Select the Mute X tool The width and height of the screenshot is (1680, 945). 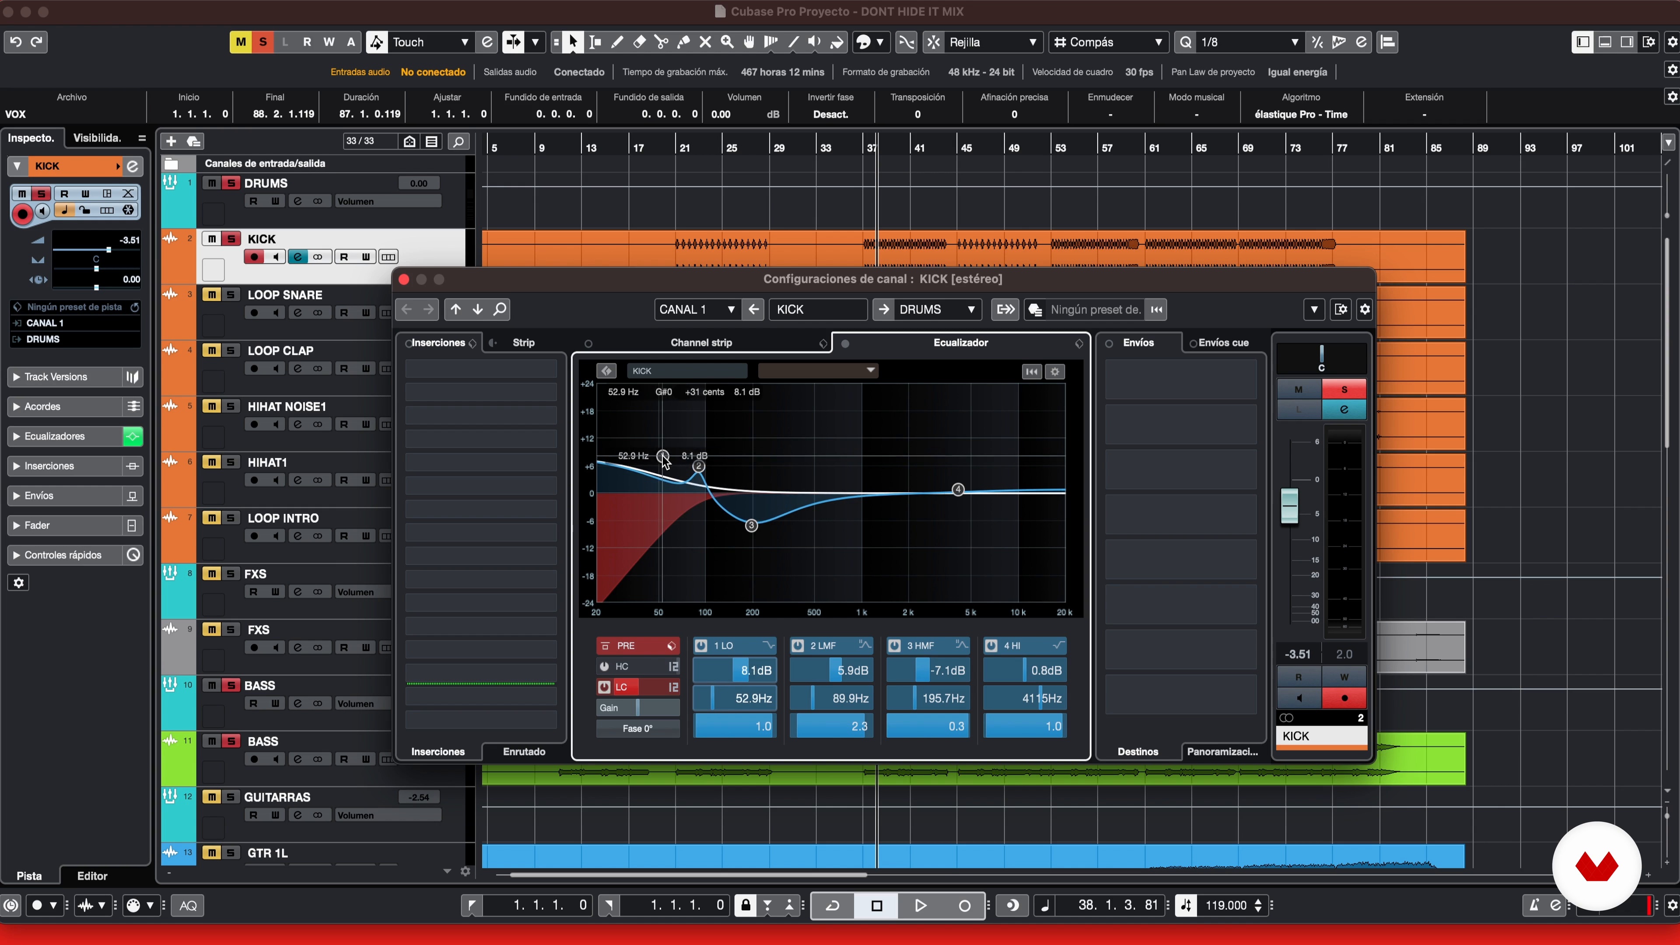point(705,42)
